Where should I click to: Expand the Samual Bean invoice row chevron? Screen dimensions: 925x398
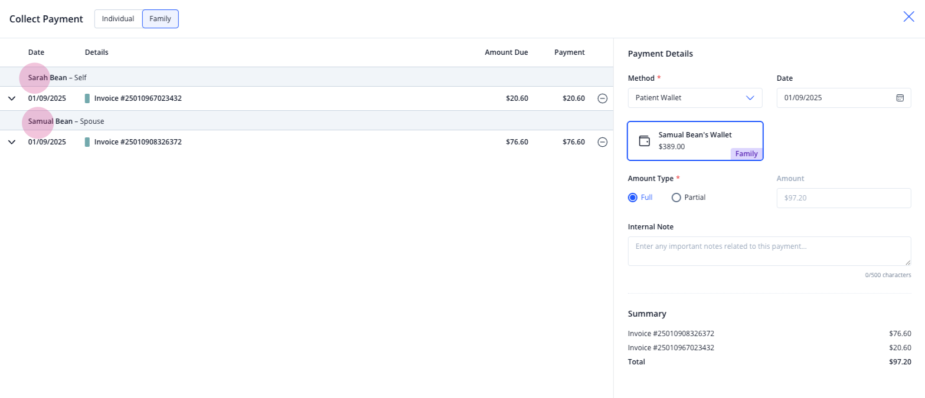(12, 142)
